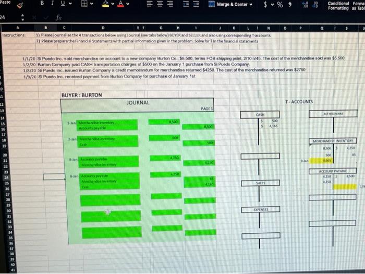Screen dimensions: 365x274
Task: Toggle Bold formatting
Action: tap(42, 3)
